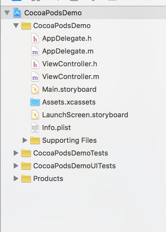
Task: Click the ViewController.h header file icon
Action: pyautogui.click(x=35, y=64)
